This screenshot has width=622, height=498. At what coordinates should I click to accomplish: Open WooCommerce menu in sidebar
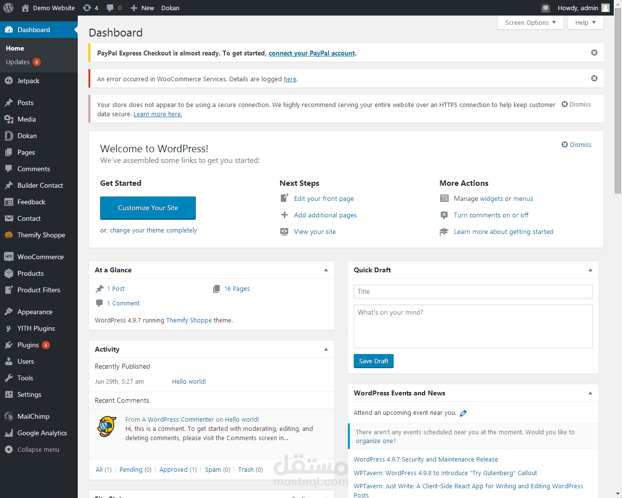point(39,257)
